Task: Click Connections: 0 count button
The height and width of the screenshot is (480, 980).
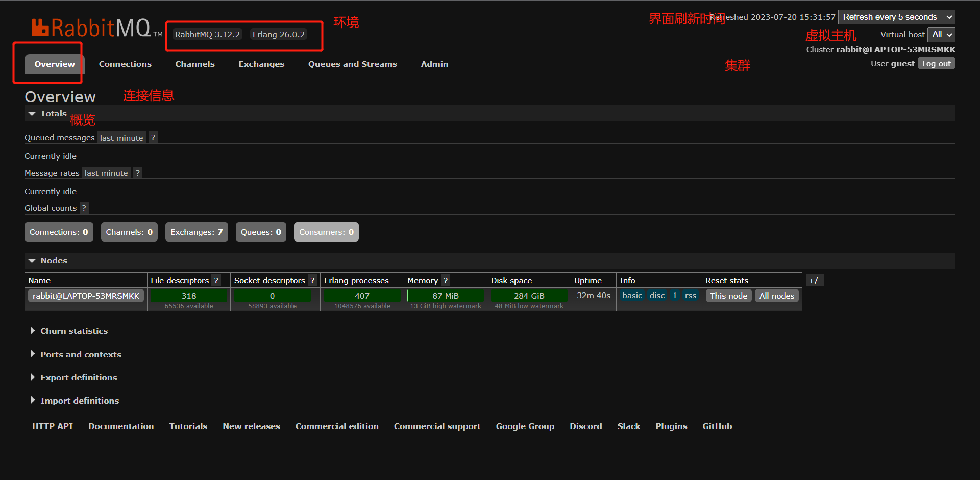Action: pos(59,232)
